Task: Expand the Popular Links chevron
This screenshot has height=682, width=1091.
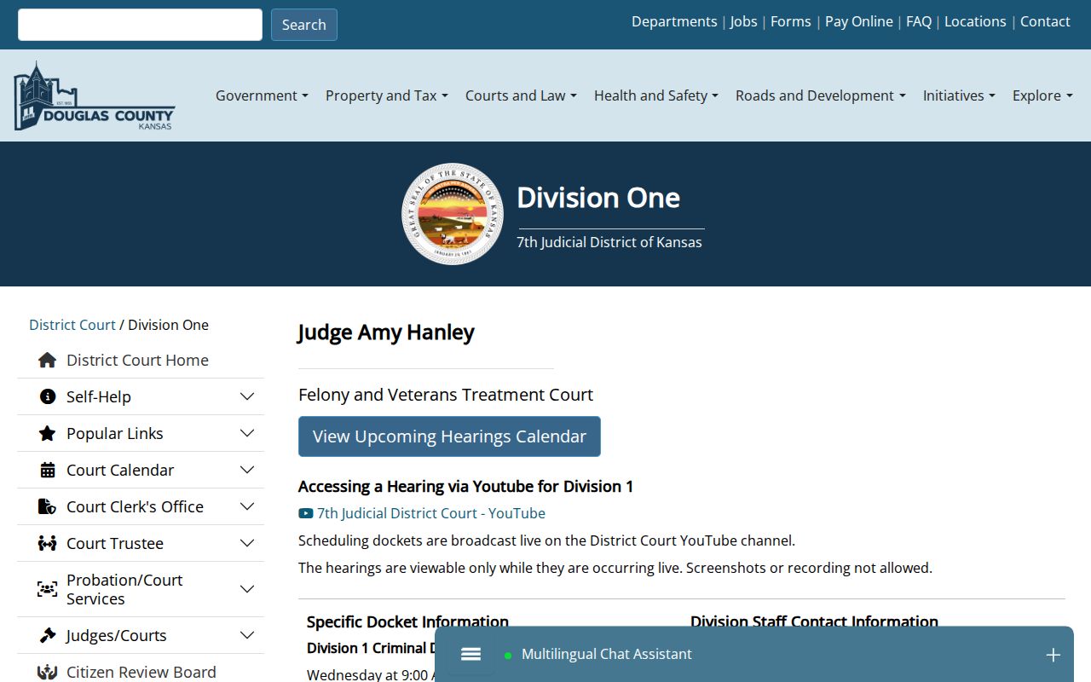Action: pos(247,433)
